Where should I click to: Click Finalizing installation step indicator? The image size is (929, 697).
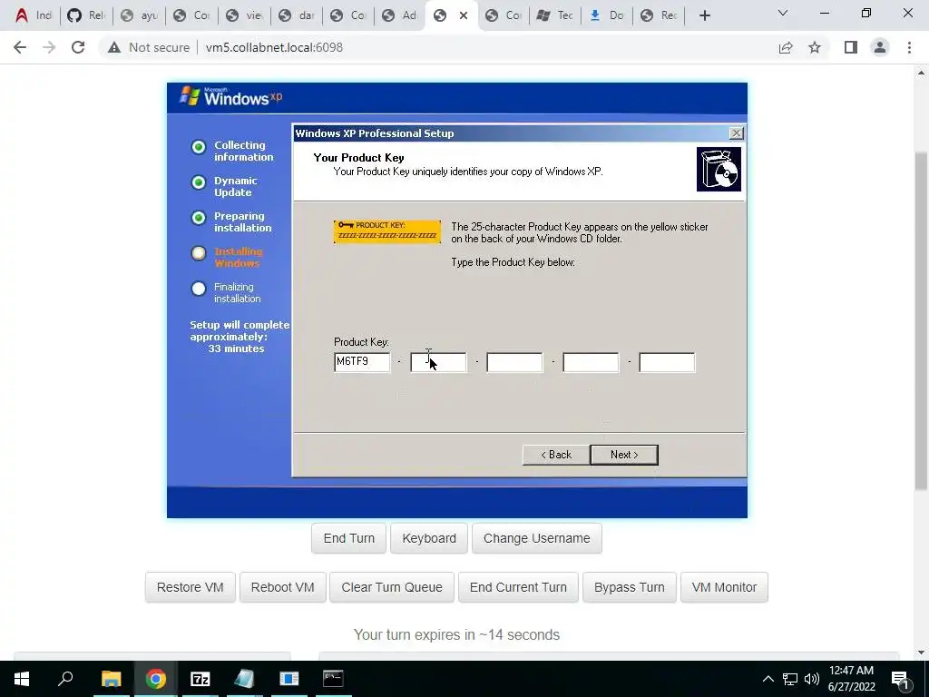(199, 289)
